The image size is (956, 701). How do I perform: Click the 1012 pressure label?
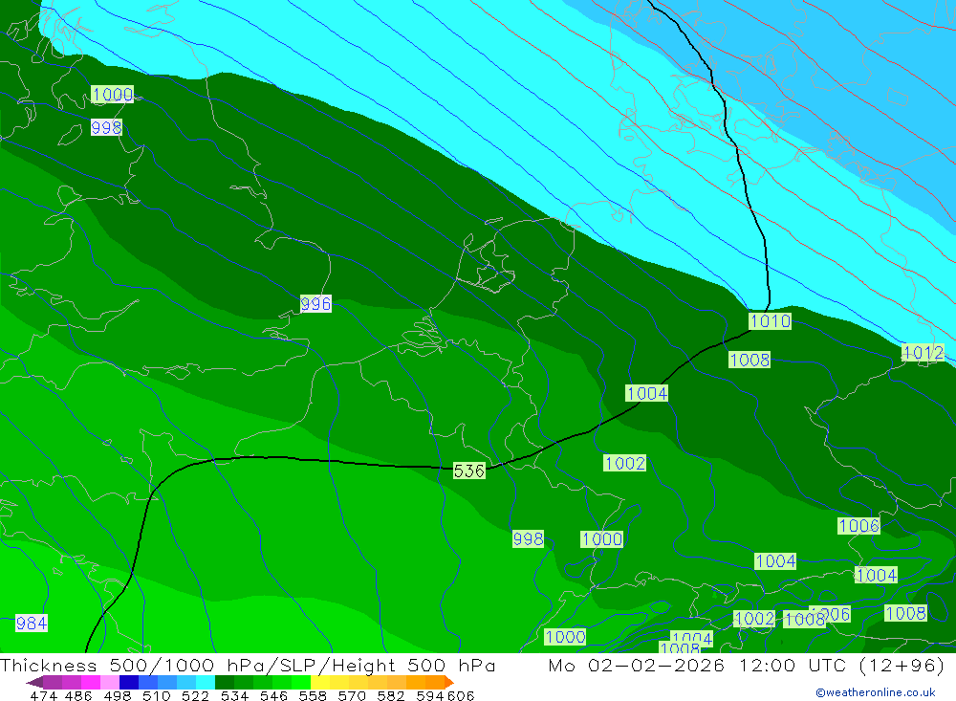(923, 353)
